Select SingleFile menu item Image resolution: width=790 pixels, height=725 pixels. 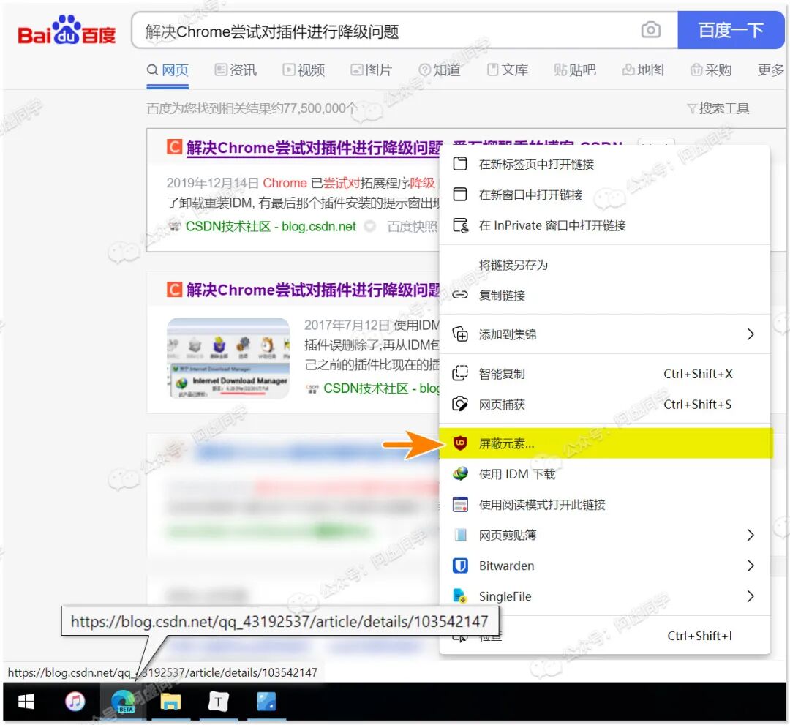[x=605, y=596]
